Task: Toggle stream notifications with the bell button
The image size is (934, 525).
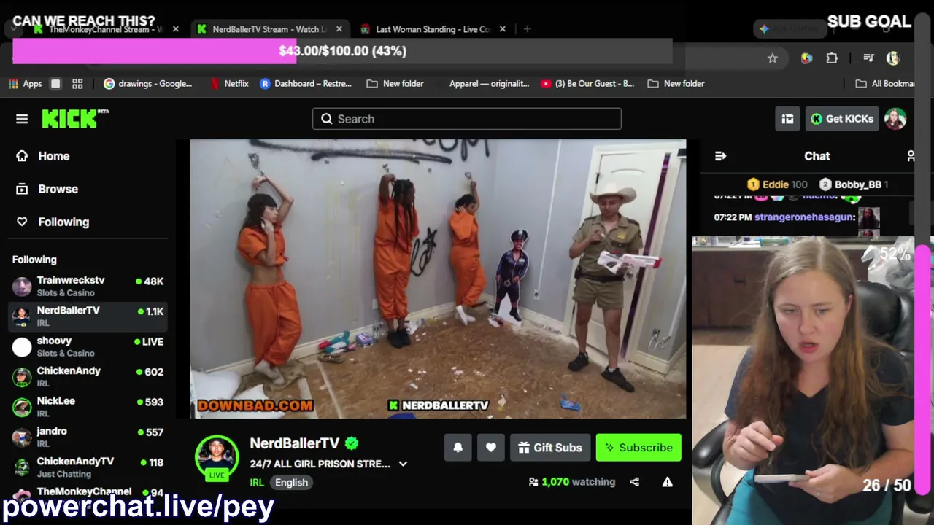Action: click(458, 448)
